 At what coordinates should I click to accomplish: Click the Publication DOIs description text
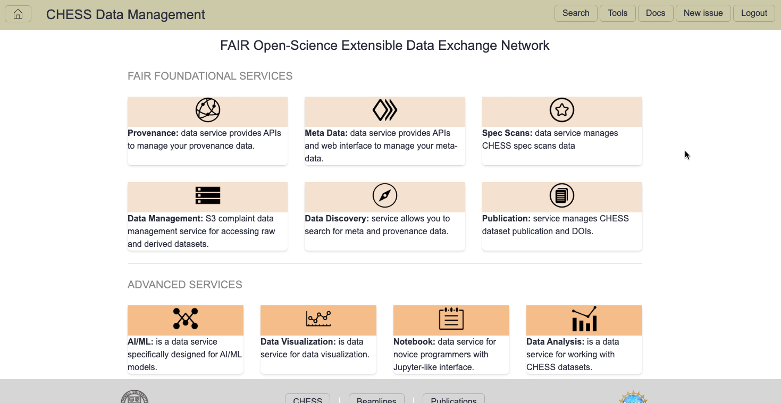tap(556, 225)
